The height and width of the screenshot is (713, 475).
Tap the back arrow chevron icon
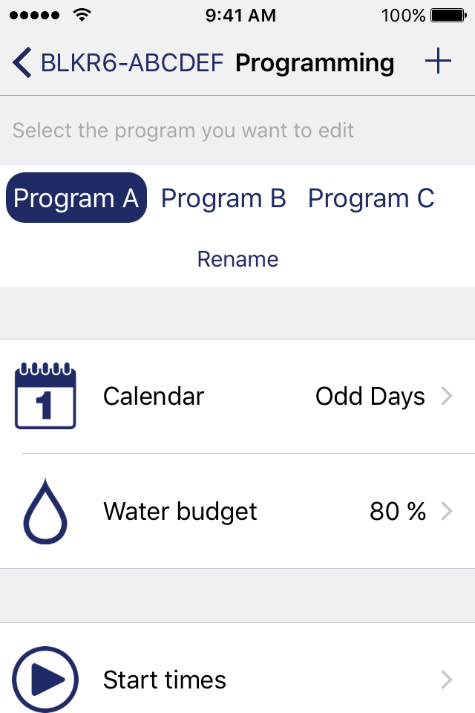pos(22,62)
